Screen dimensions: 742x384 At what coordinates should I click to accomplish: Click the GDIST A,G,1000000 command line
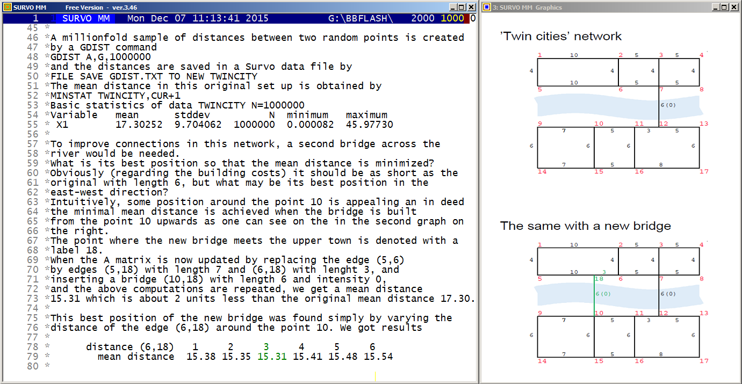[100, 57]
